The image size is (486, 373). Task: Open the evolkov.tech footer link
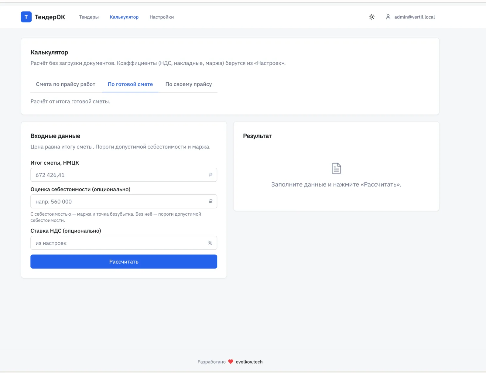[249, 362]
